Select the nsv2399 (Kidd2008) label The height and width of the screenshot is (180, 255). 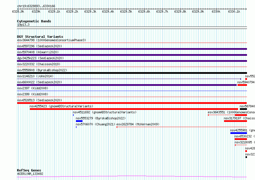pyautogui.click(x=33, y=94)
